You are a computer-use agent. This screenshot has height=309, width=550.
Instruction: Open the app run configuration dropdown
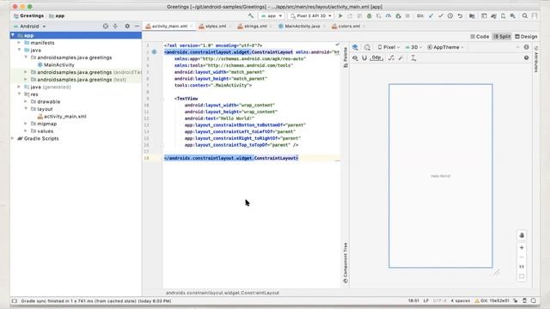(x=272, y=15)
